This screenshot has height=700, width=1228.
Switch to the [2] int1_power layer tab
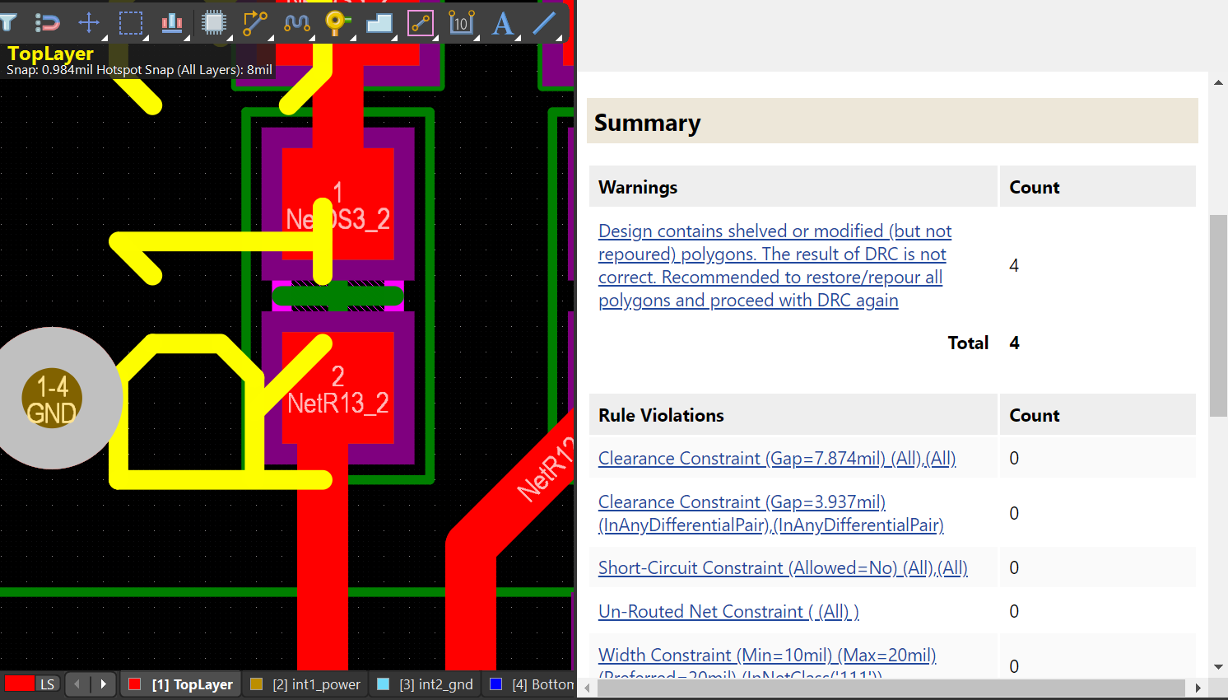coord(306,684)
